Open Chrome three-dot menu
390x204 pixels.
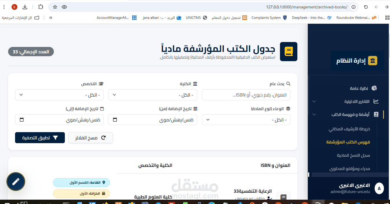[4, 7]
